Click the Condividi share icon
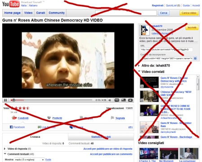This screenshot has width=202, height=162. (x=14, y=118)
